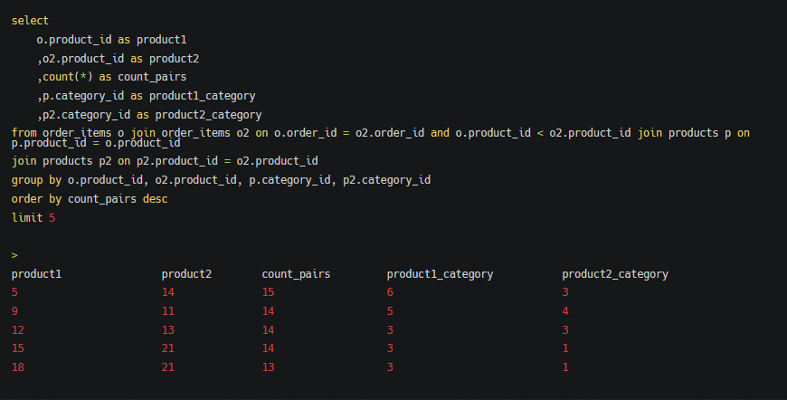The width and height of the screenshot is (787, 400).
Task: Click the product2_category results column header
Action: 614,274
